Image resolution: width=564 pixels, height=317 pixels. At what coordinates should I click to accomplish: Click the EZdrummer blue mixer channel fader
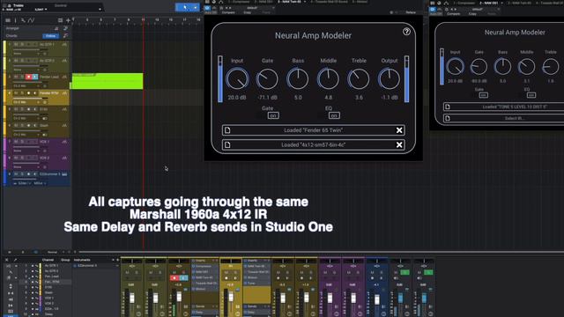[376, 299]
